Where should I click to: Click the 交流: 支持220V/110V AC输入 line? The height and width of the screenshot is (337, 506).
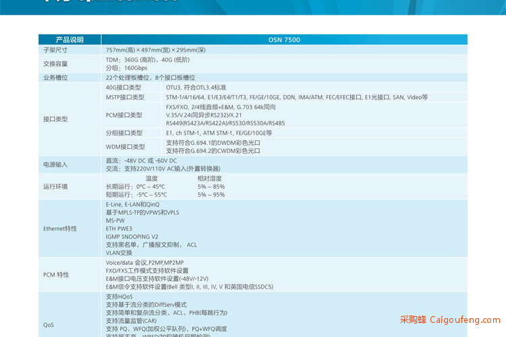[x=163, y=168]
